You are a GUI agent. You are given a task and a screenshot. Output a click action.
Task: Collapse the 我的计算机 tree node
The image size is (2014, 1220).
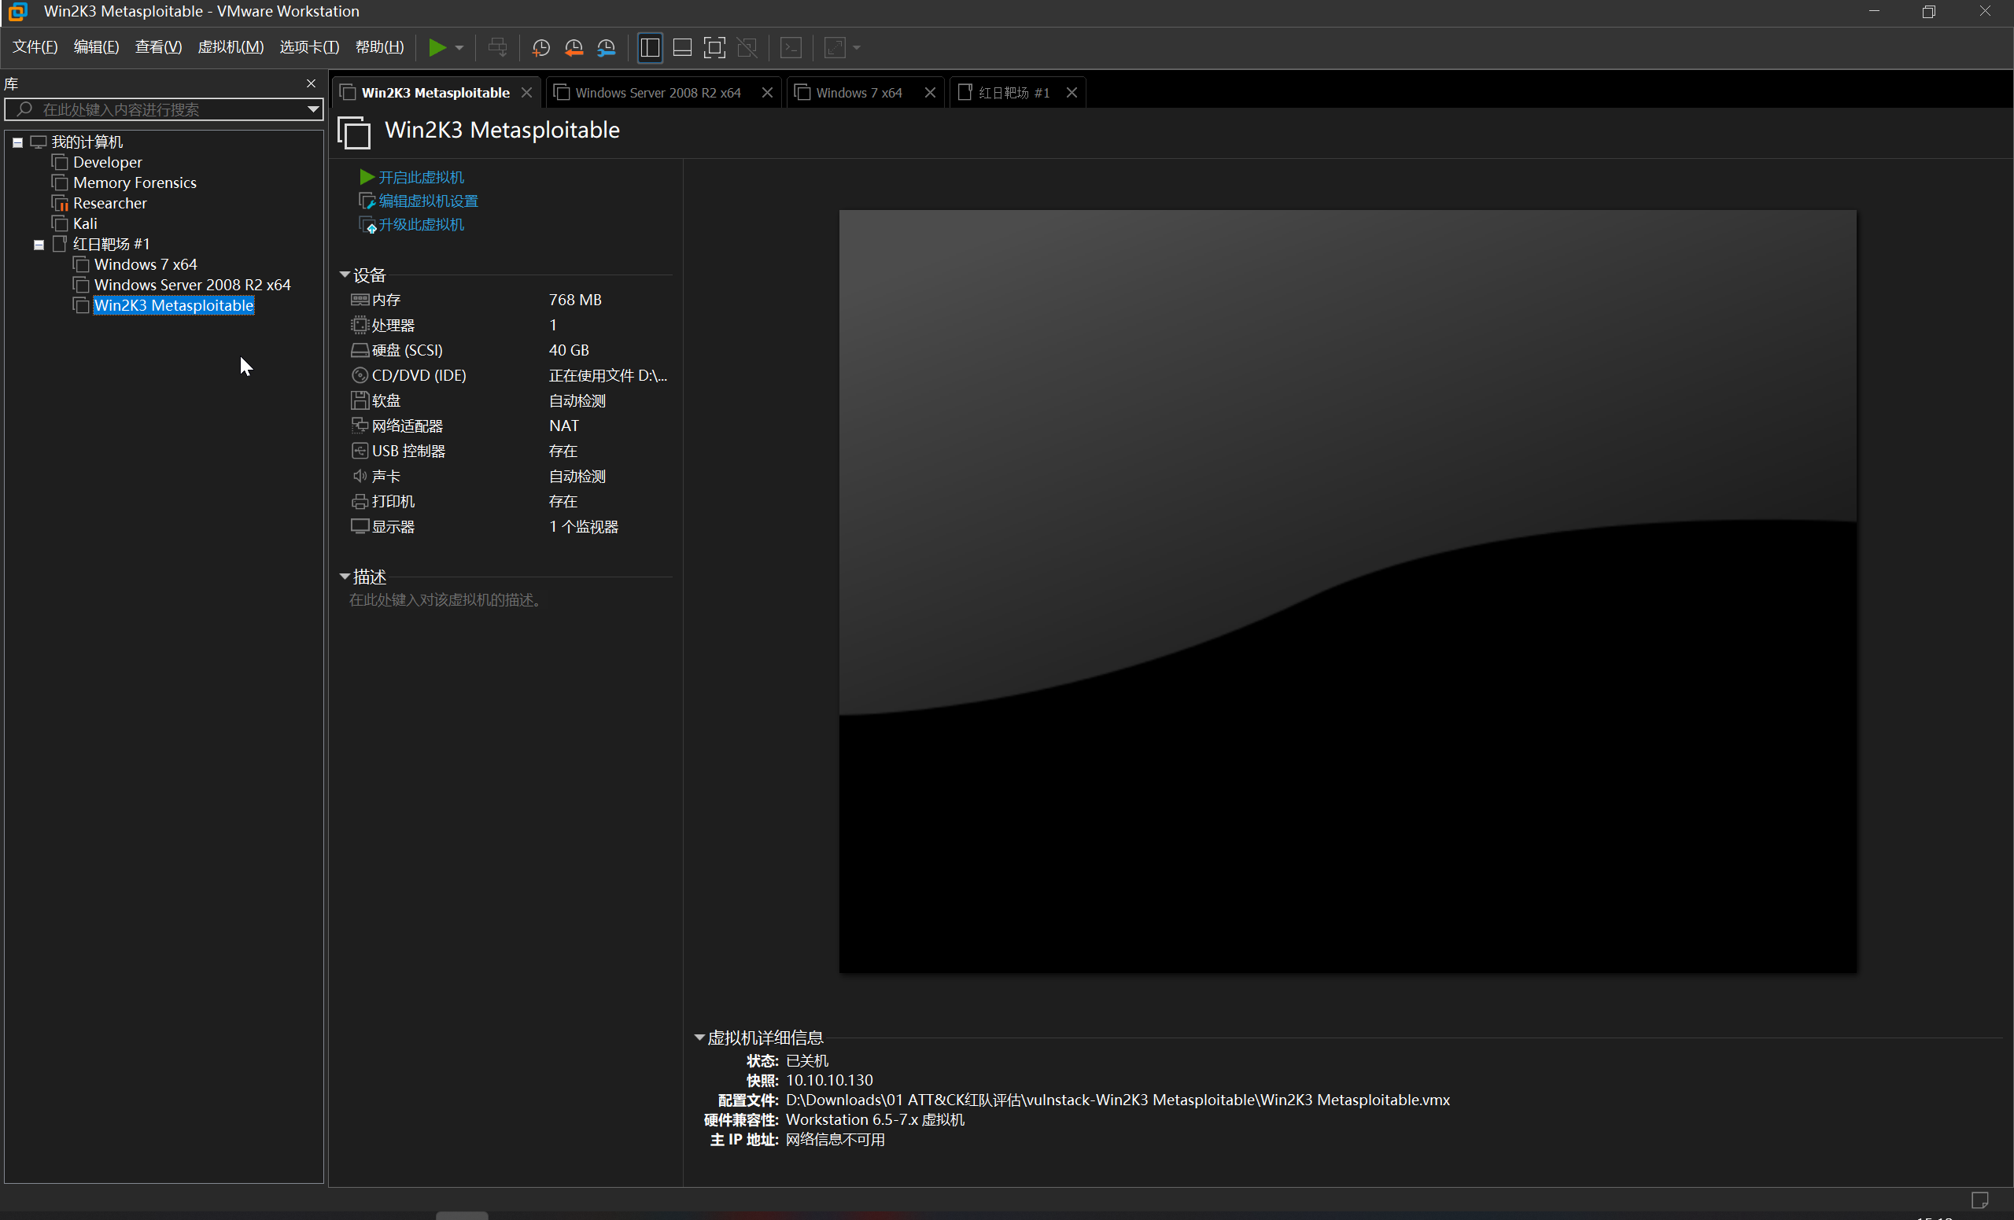coord(17,142)
